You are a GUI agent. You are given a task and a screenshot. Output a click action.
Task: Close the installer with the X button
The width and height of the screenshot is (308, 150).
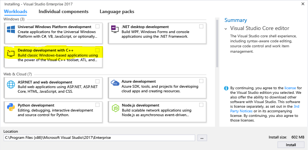click(303, 4)
